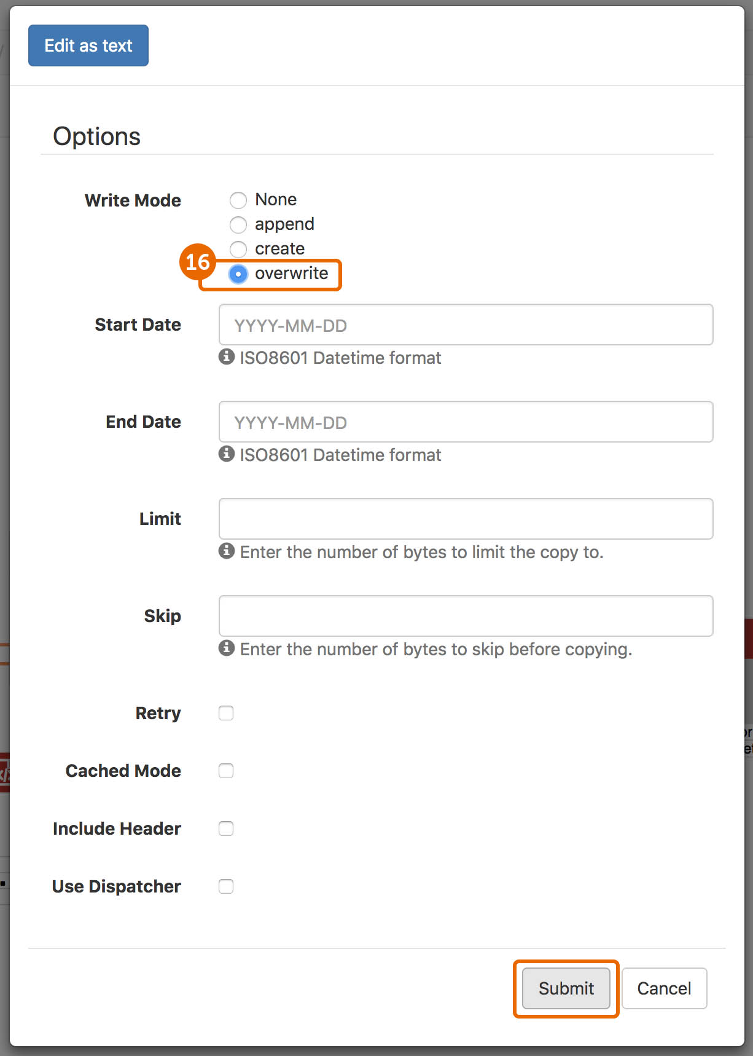Enable the Use Dispatcher checkbox
Image resolution: width=753 pixels, height=1056 pixels.
tap(226, 886)
